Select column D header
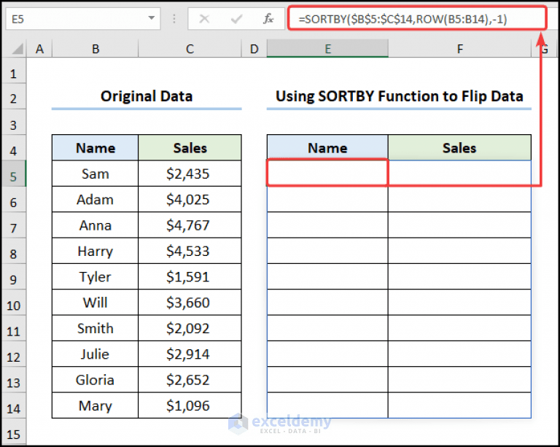 coord(254,49)
